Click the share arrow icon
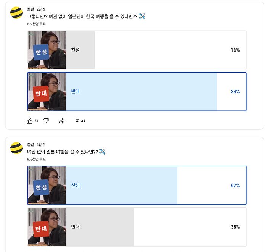 pos(62,121)
